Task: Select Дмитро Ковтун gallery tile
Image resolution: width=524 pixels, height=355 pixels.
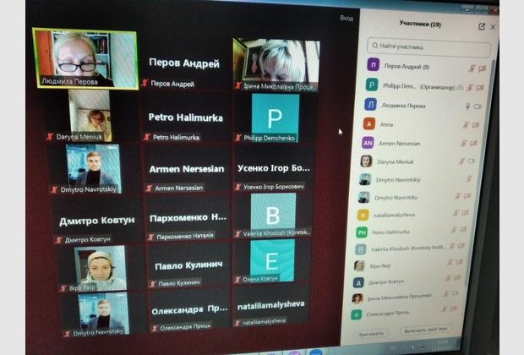Action: [x=97, y=221]
